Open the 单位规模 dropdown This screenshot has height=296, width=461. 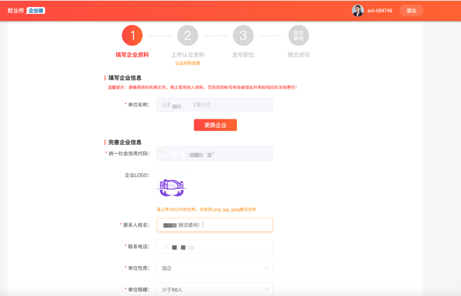[214, 289]
